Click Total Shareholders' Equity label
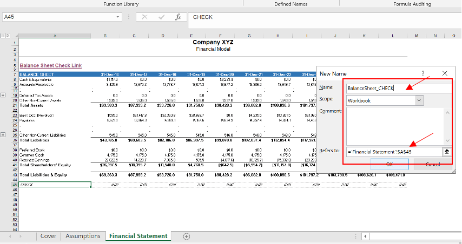462x244 pixels. (x=45, y=165)
